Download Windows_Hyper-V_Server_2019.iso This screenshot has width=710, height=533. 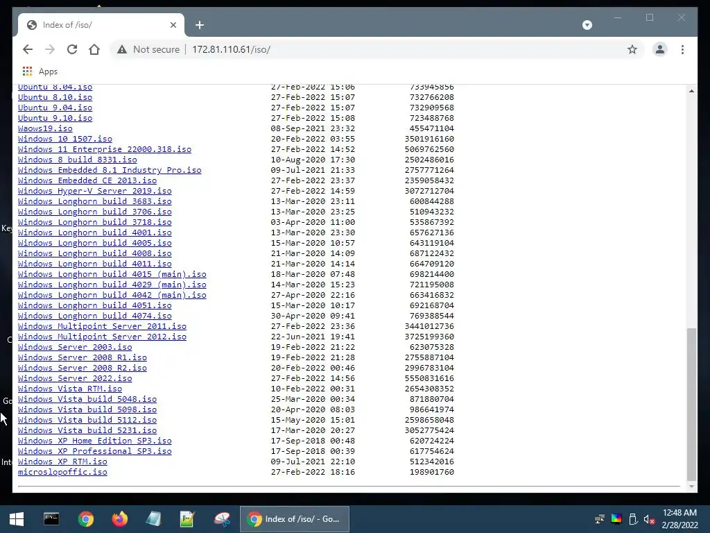tap(94, 191)
